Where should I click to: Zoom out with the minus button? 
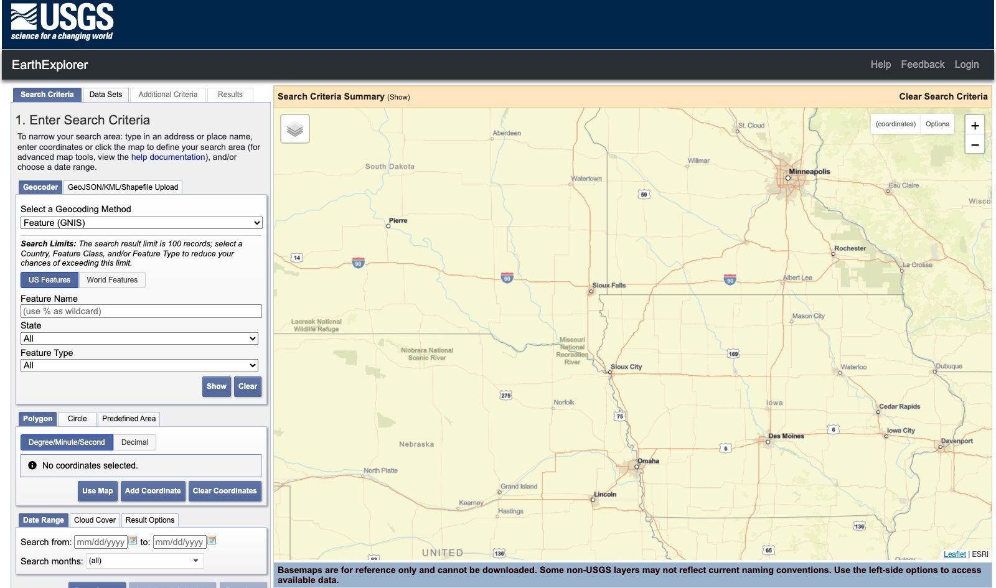tap(975, 144)
